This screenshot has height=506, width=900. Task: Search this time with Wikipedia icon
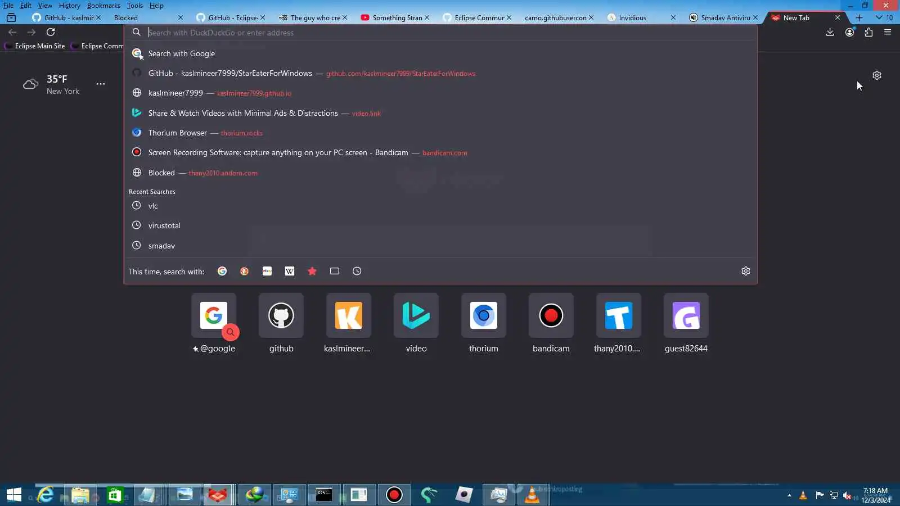pos(290,271)
